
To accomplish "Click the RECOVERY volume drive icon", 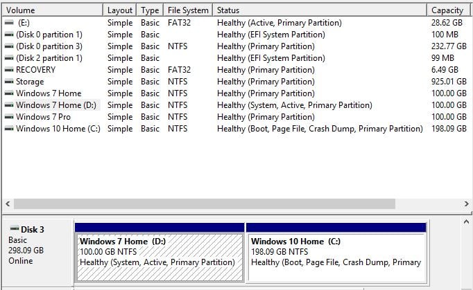I will point(9,70).
